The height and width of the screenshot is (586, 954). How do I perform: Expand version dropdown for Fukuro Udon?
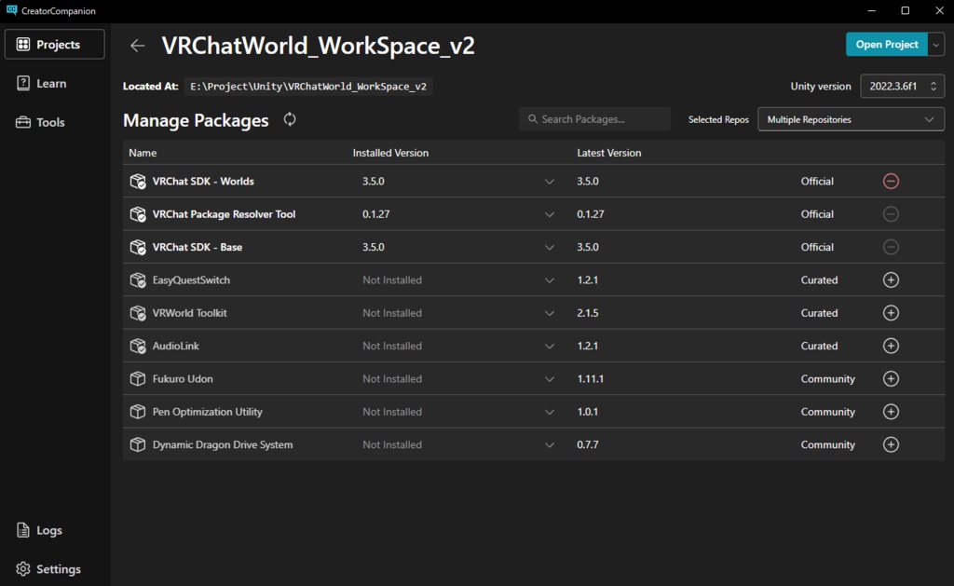[x=550, y=378]
